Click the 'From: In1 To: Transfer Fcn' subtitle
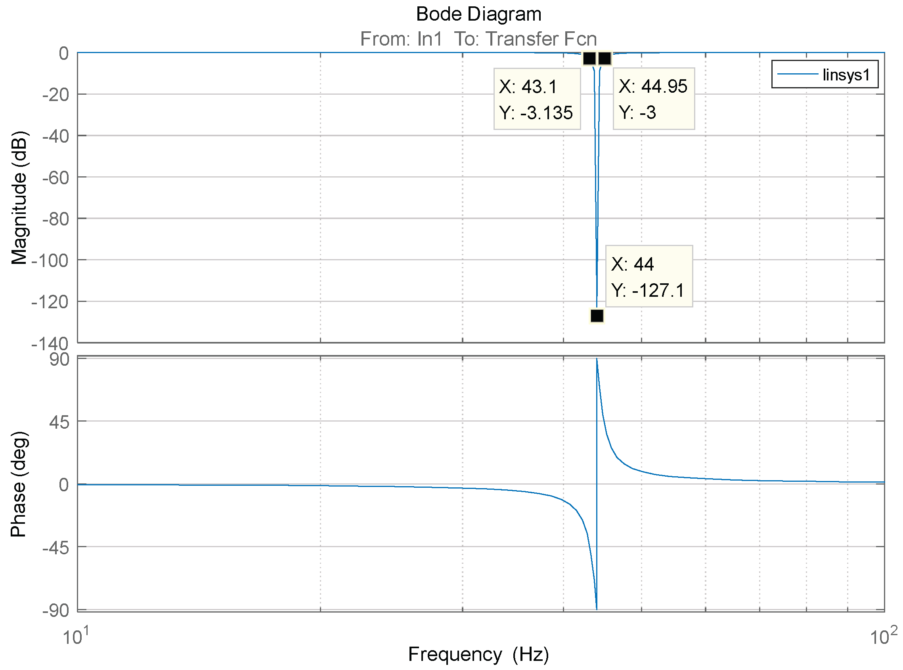The image size is (903, 670). click(478, 39)
